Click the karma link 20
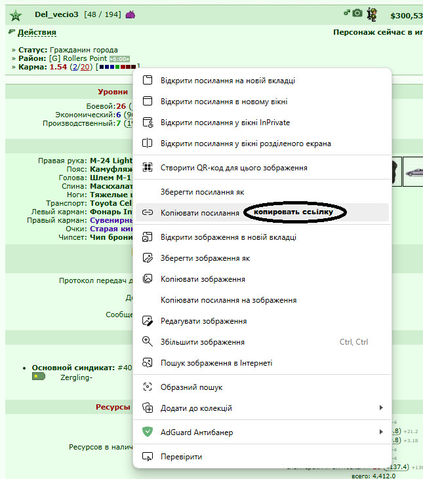423x479 pixels. click(85, 67)
